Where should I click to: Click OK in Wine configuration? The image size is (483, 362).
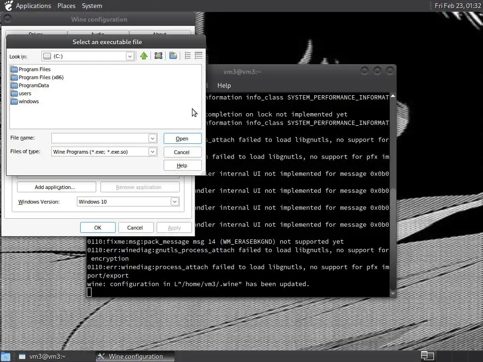(98, 228)
